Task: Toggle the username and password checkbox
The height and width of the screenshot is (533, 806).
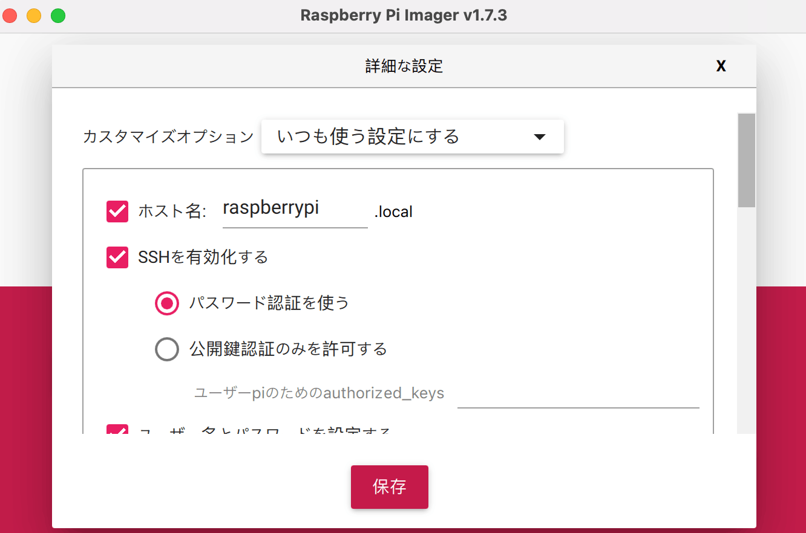Action: point(117,430)
